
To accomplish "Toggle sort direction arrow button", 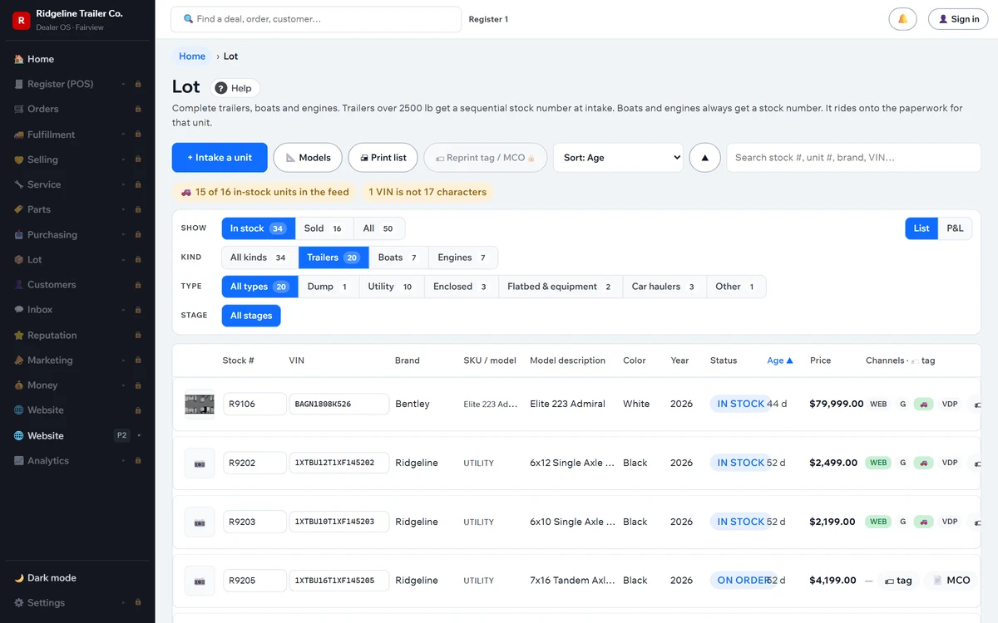I will tap(705, 158).
